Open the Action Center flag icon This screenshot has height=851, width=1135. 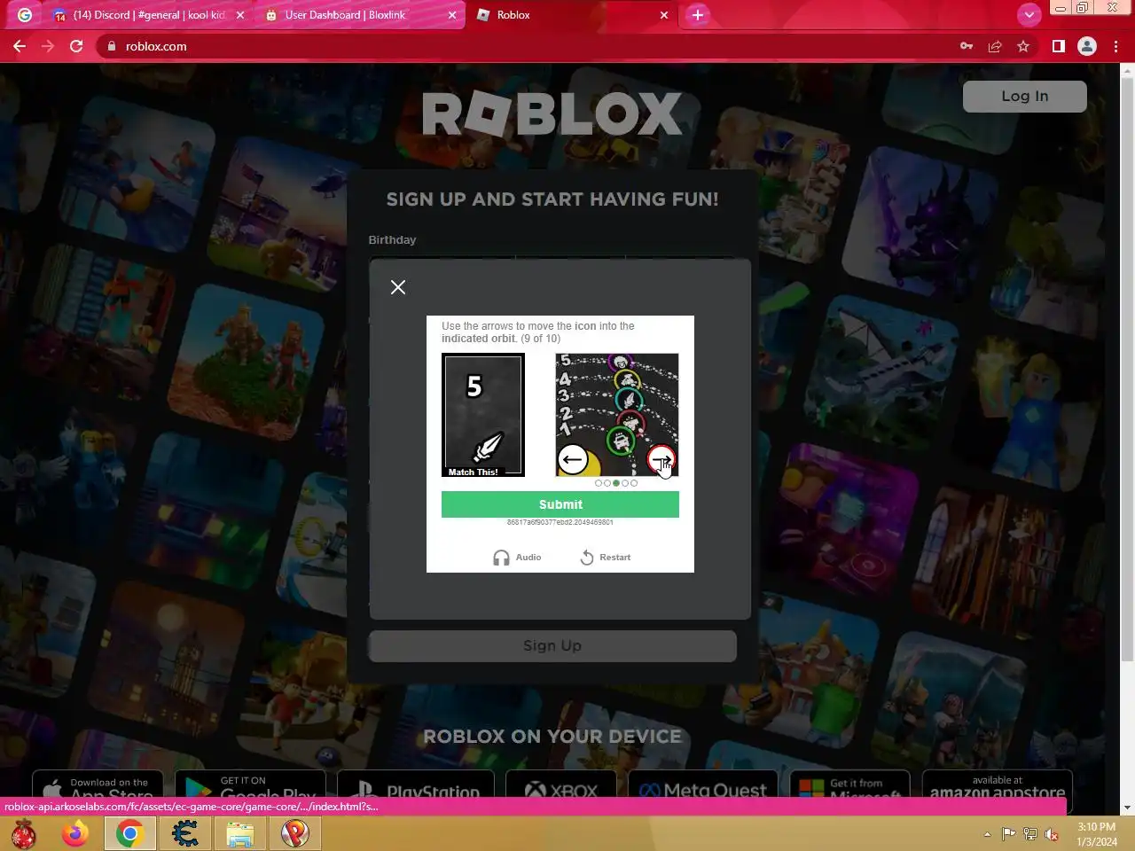click(1009, 834)
